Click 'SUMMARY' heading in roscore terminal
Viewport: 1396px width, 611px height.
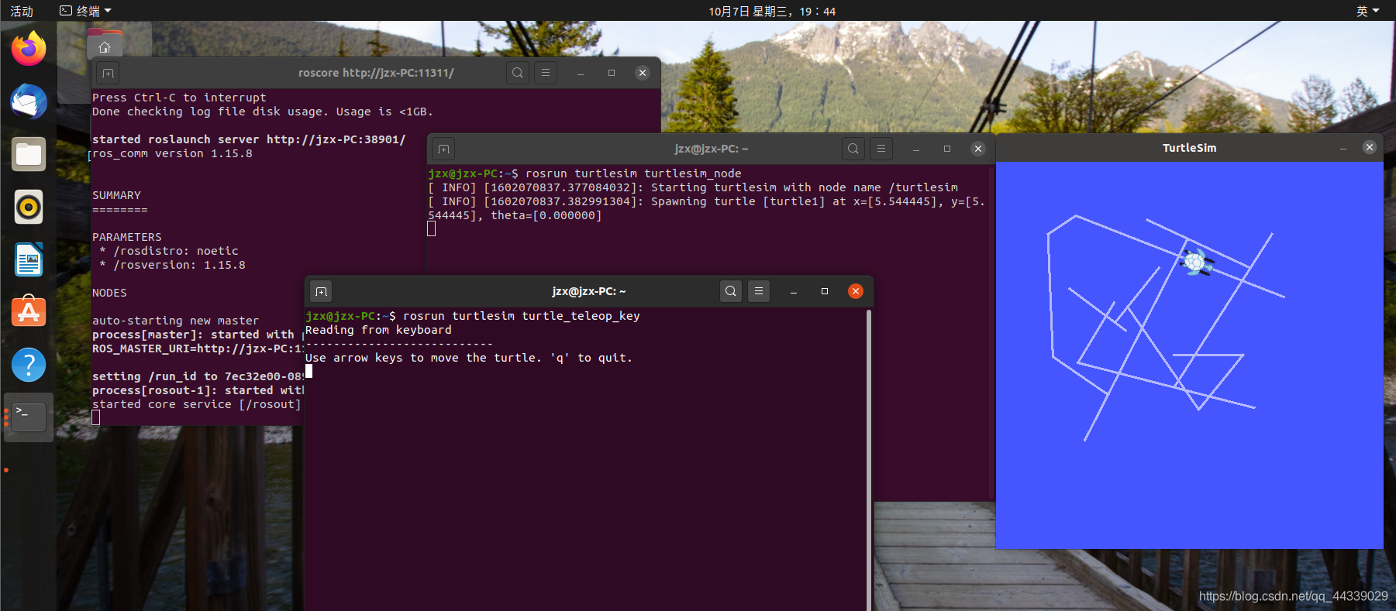[x=116, y=195]
